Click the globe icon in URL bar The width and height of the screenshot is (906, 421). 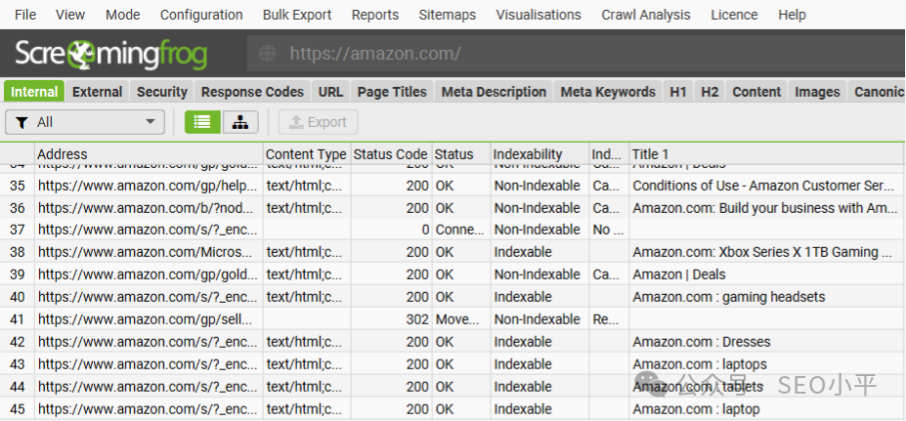[267, 54]
